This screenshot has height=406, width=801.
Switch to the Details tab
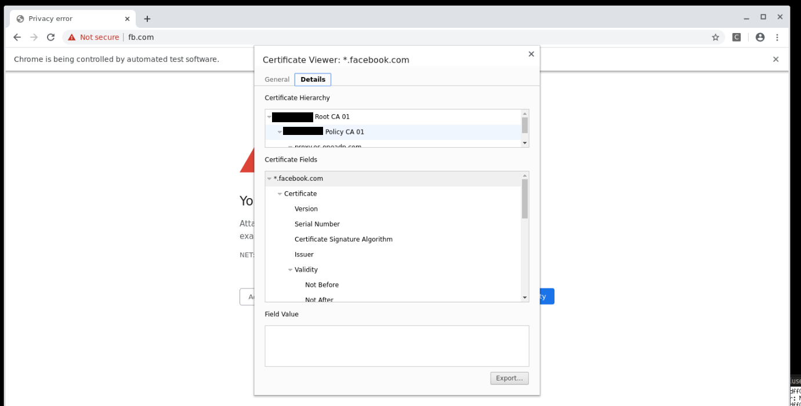313,79
